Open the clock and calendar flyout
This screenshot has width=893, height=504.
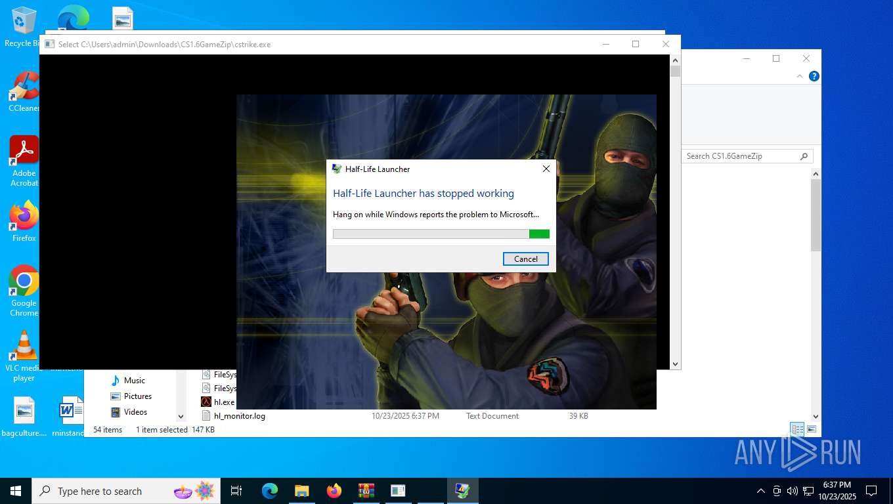[837, 491]
